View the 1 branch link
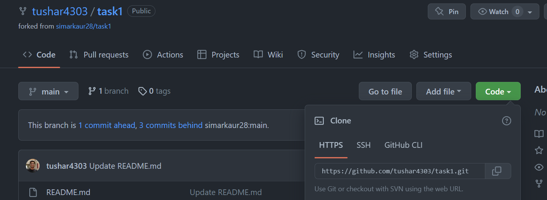Screen dimensions: 547x200 click(x=109, y=91)
